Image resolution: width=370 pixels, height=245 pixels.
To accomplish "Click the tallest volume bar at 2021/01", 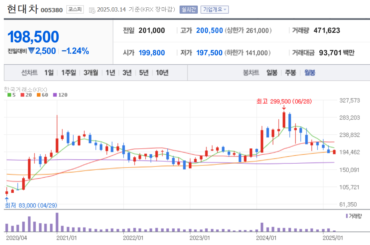I will tap(57, 222).
